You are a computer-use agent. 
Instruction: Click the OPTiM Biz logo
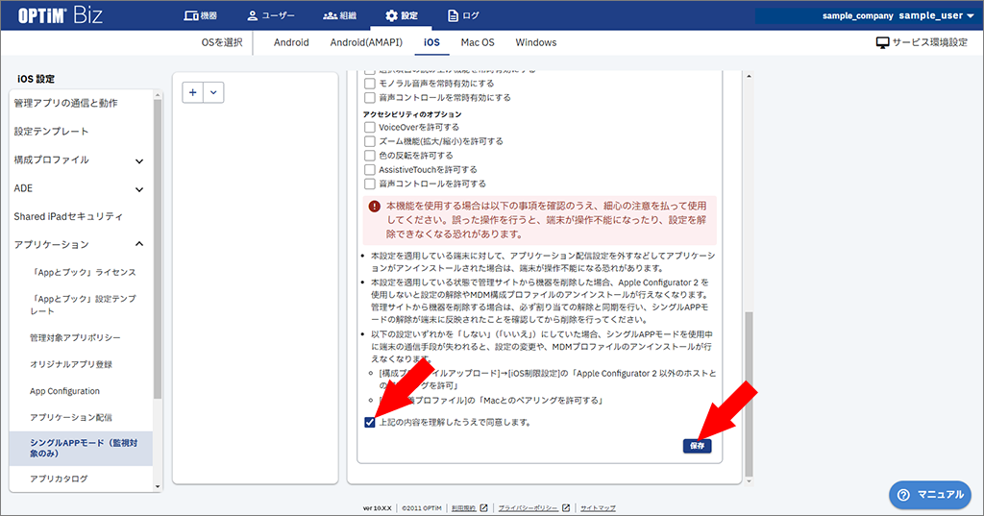pos(56,15)
